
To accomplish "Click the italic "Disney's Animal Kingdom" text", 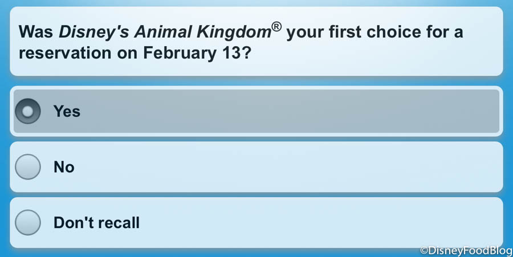I will [x=164, y=32].
